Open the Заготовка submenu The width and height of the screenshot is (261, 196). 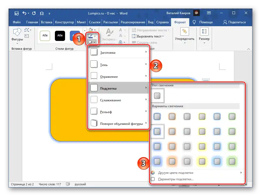119,52
